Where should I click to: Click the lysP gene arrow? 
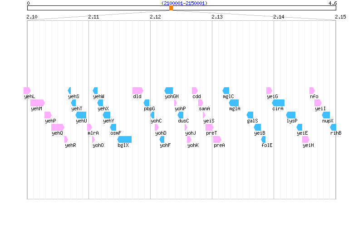pyautogui.click(x=291, y=115)
